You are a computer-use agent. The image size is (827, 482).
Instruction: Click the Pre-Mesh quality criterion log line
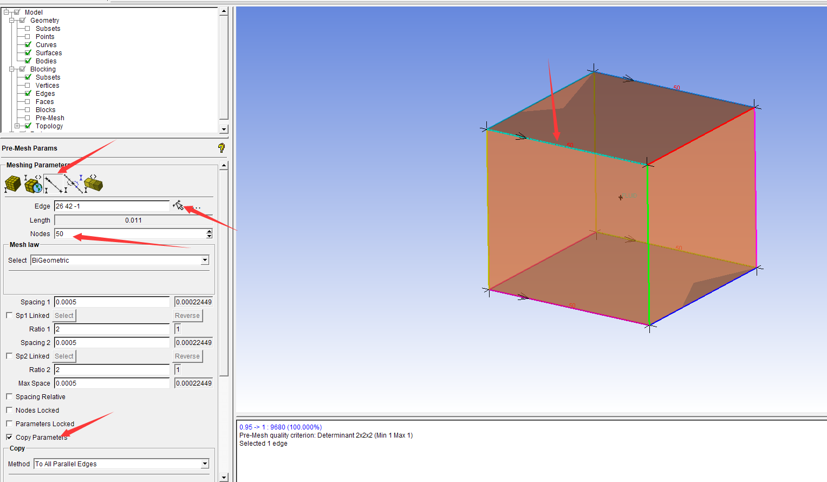(325, 435)
